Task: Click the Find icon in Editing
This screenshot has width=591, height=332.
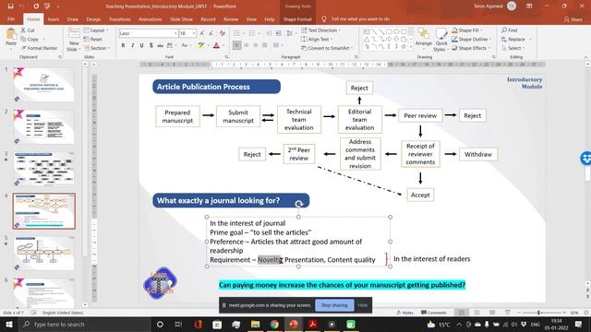Action: pyautogui.click(x=509, y=30)
